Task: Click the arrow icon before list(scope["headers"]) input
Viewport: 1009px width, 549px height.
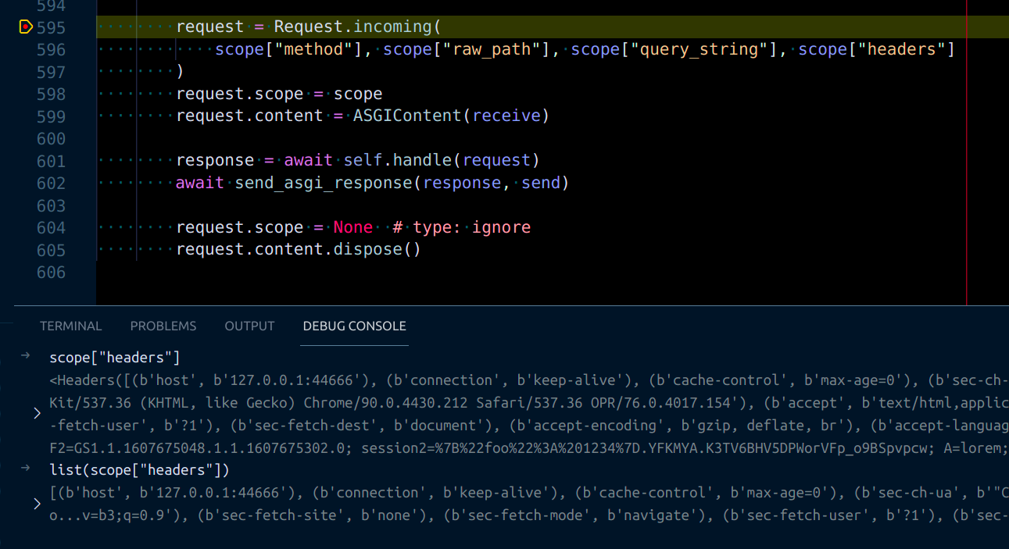Action: [x=25, y=467]
